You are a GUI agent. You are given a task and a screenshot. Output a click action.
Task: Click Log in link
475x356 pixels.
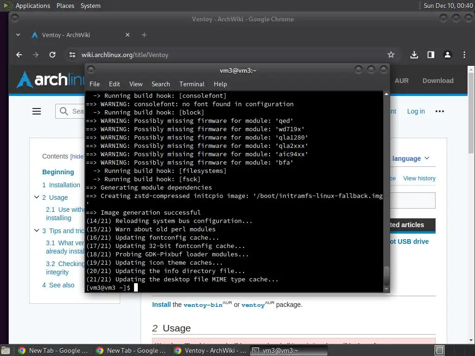click(416, 111)
